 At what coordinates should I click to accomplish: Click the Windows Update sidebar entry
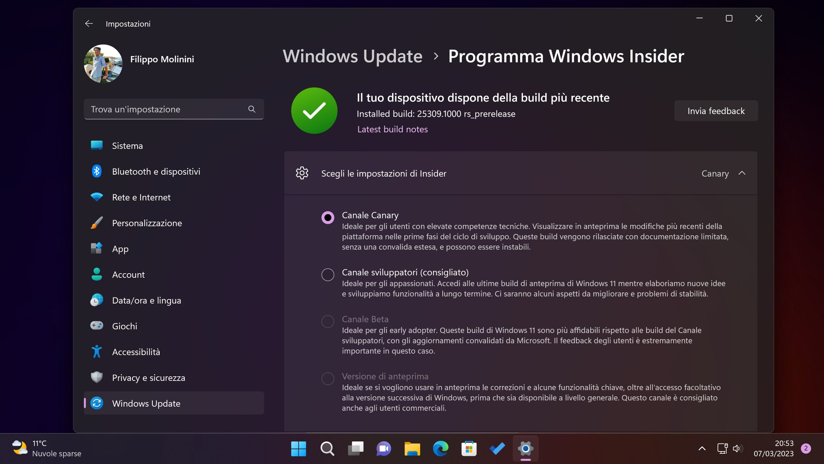[174, 403]
